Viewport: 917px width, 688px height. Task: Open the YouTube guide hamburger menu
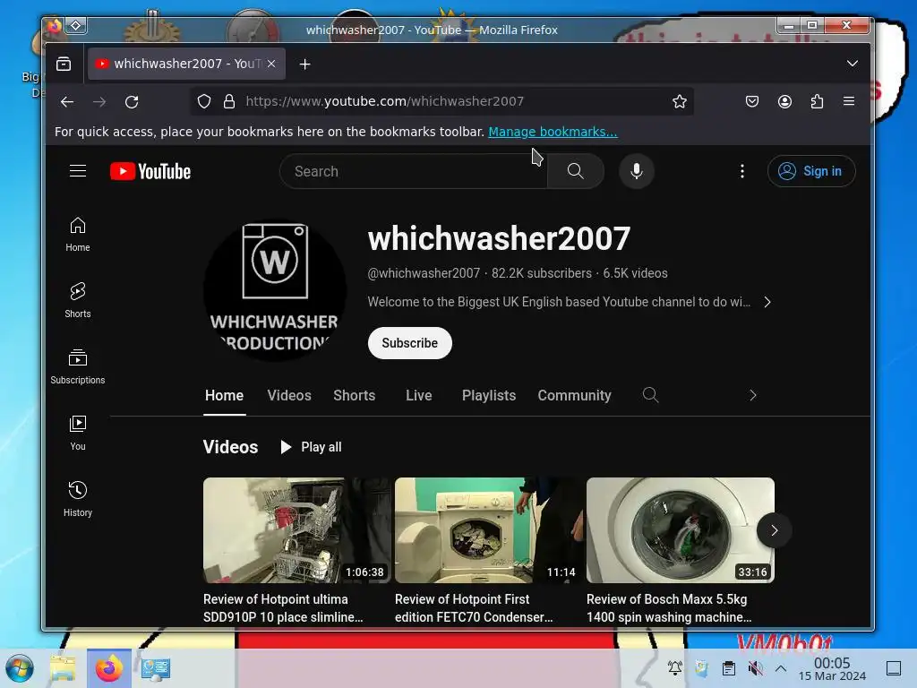pyautogui.click(x=78, y=171)
